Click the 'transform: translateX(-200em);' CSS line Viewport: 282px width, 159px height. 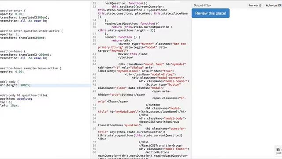[26, 55]
